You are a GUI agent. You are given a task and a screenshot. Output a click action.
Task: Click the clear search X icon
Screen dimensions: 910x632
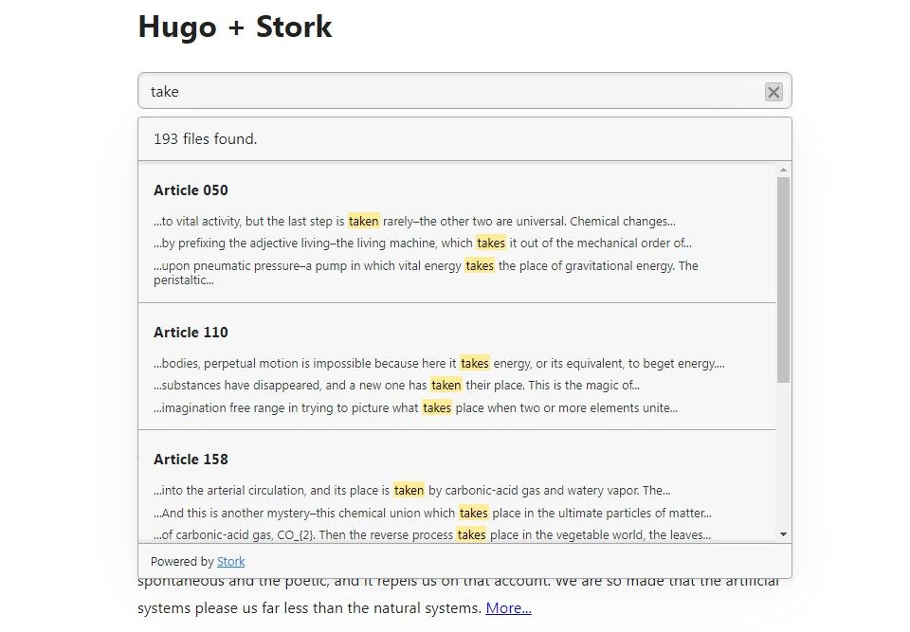tap(773, 92)
